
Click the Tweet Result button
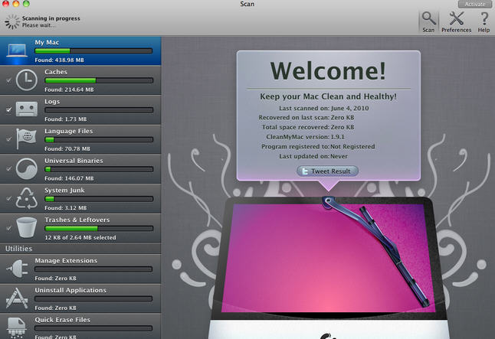(327, 171)
